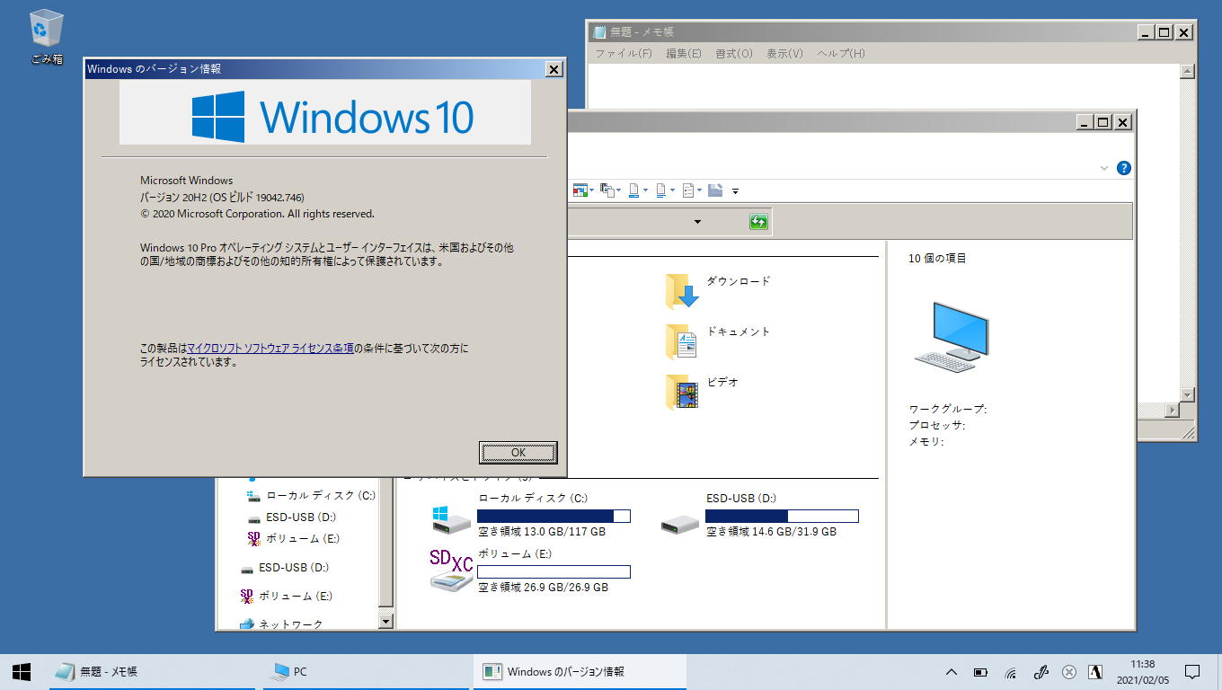Select top-level ボリューム (E:) in navigation tree

(287, 596)
